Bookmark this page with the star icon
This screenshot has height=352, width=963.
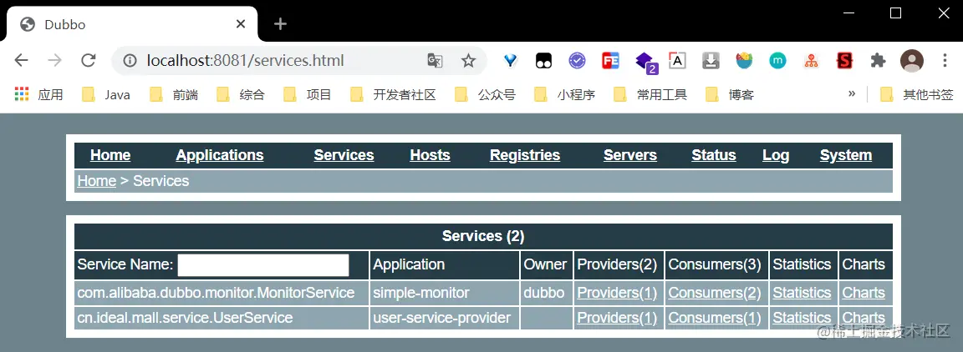point(469,60)
